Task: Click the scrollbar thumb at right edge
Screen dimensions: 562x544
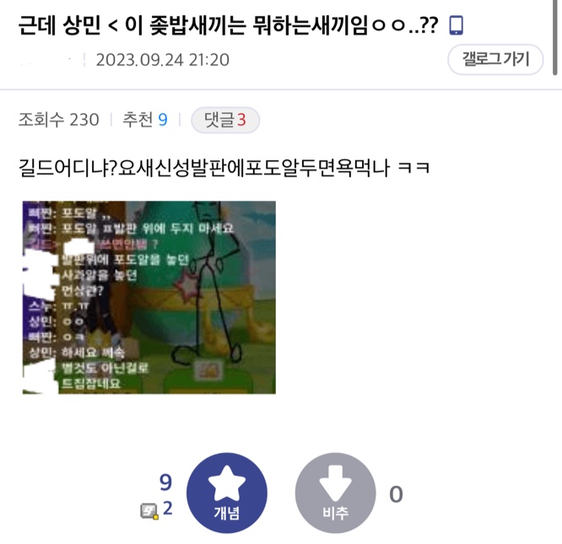Action: coord(555,38)
